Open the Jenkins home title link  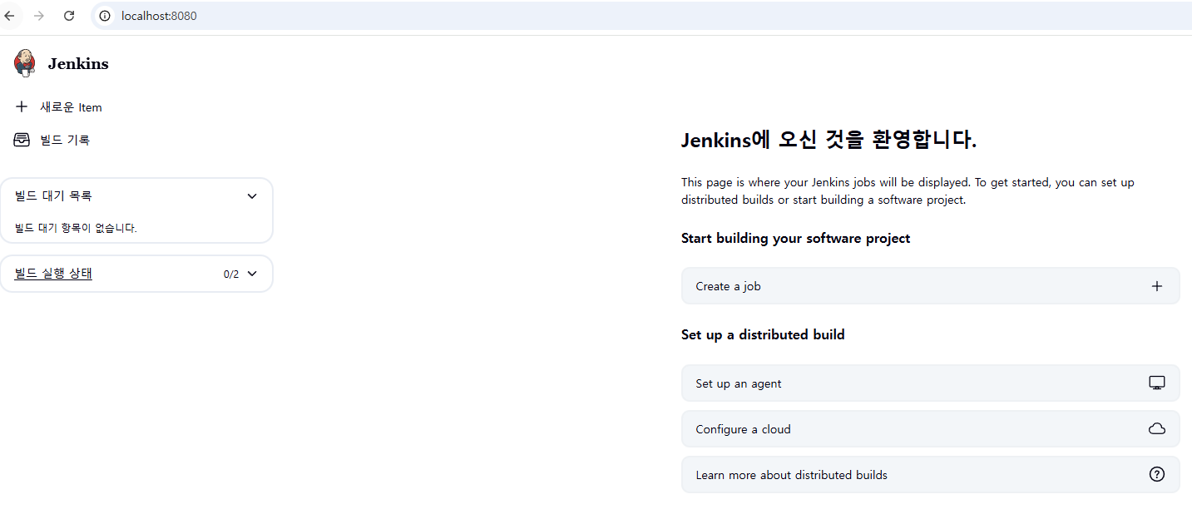[x=78, y=64]
